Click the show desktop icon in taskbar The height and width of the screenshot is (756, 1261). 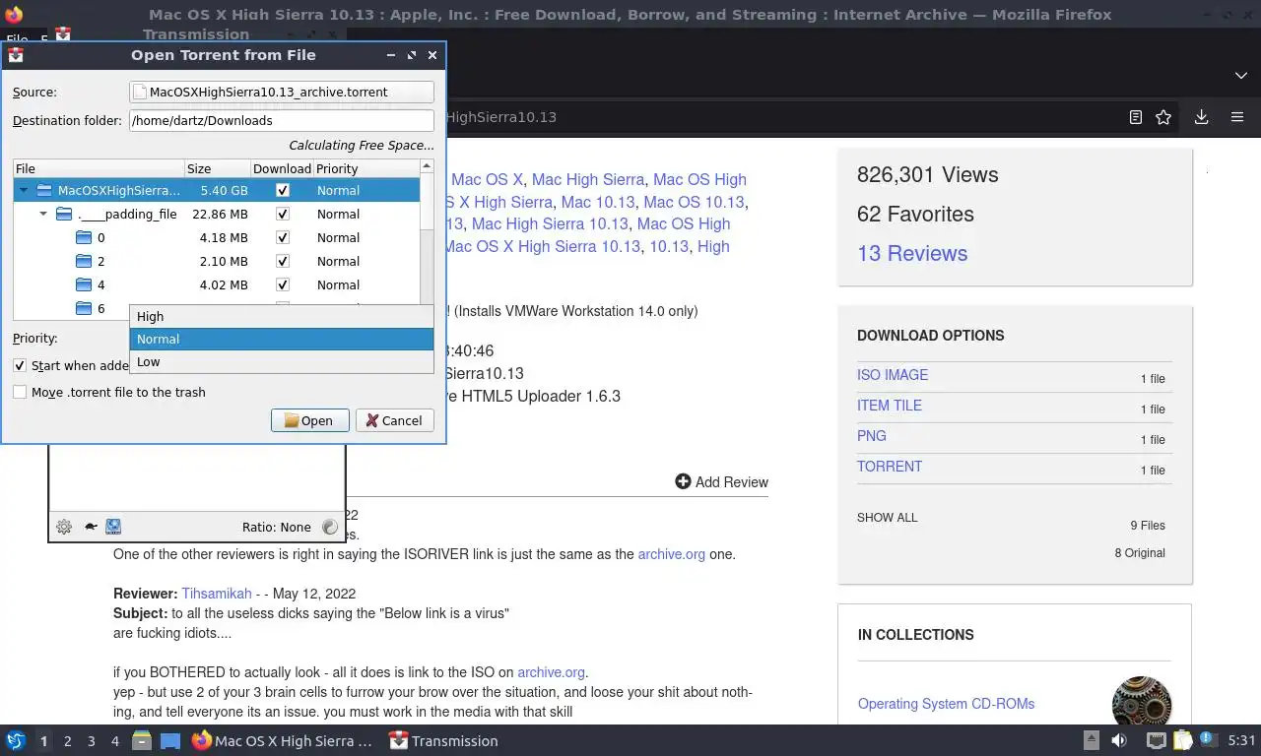coord(169,740)
